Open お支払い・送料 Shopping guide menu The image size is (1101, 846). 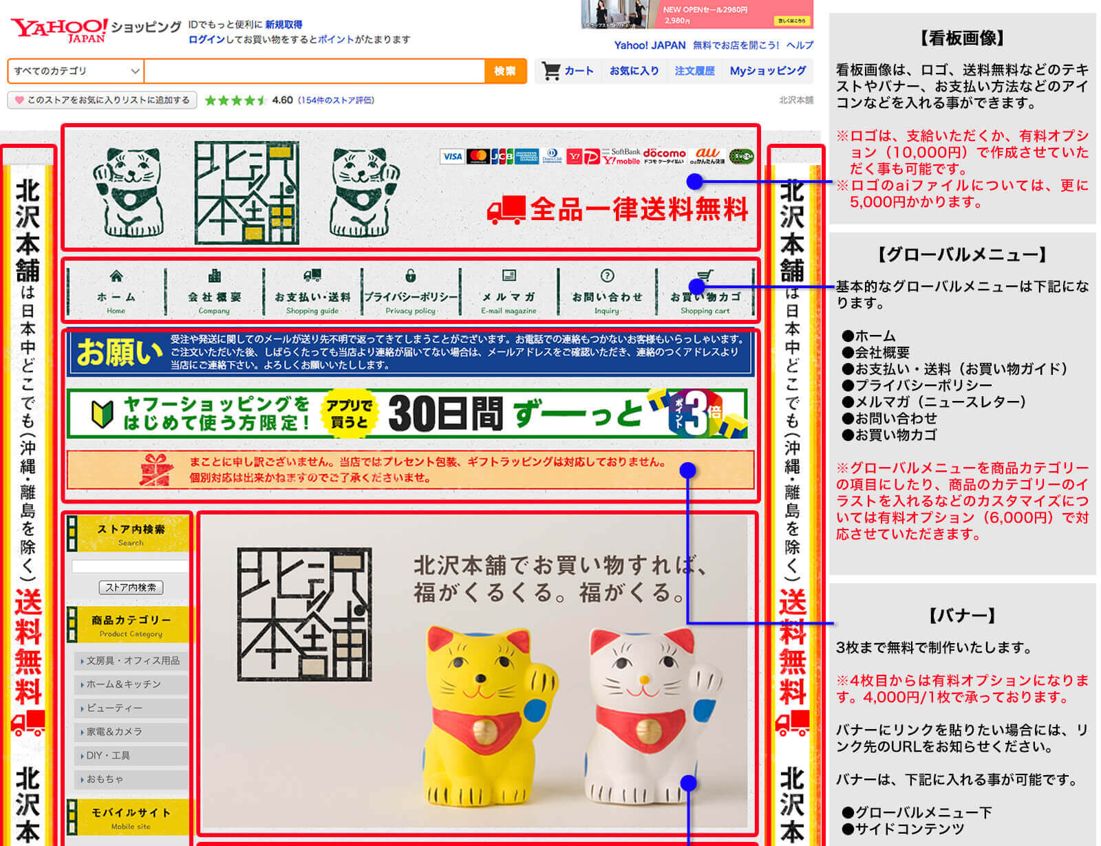pos(312,292)
